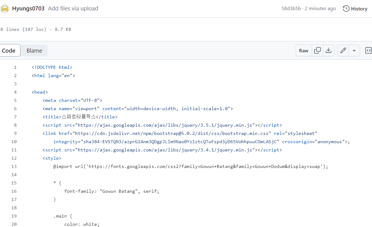This screenshot has height=227, width=372.
Task: Click the '<style>' tag line
Action: [52, 158]
